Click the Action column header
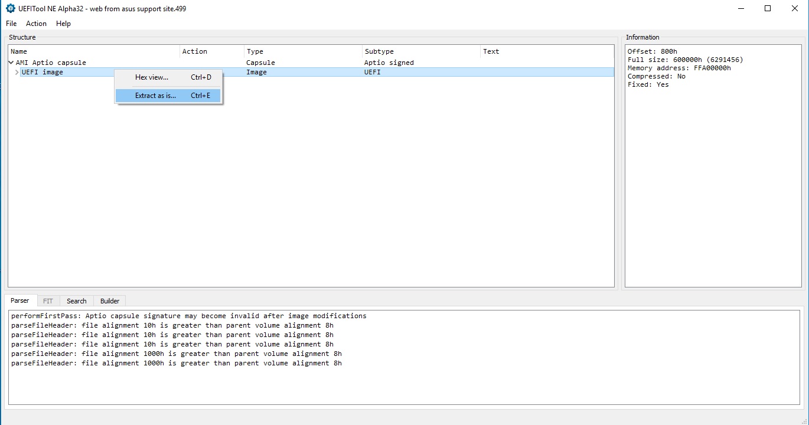Screen dimensions: 809x425 212,51
